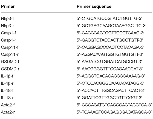Click the sequence CTGCATGCCGTATCTGGTTG
This screenshot has height=119, width=153.
click(109, 19)
